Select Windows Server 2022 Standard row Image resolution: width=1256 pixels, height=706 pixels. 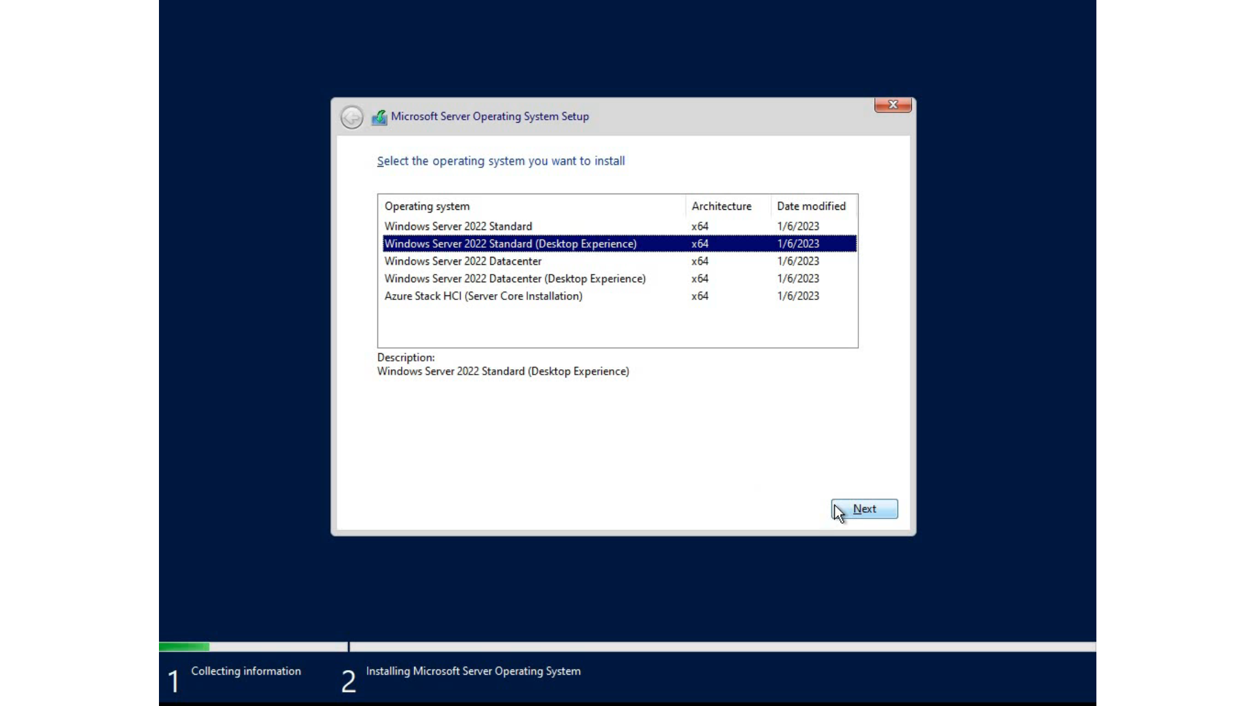click(619, 226)
